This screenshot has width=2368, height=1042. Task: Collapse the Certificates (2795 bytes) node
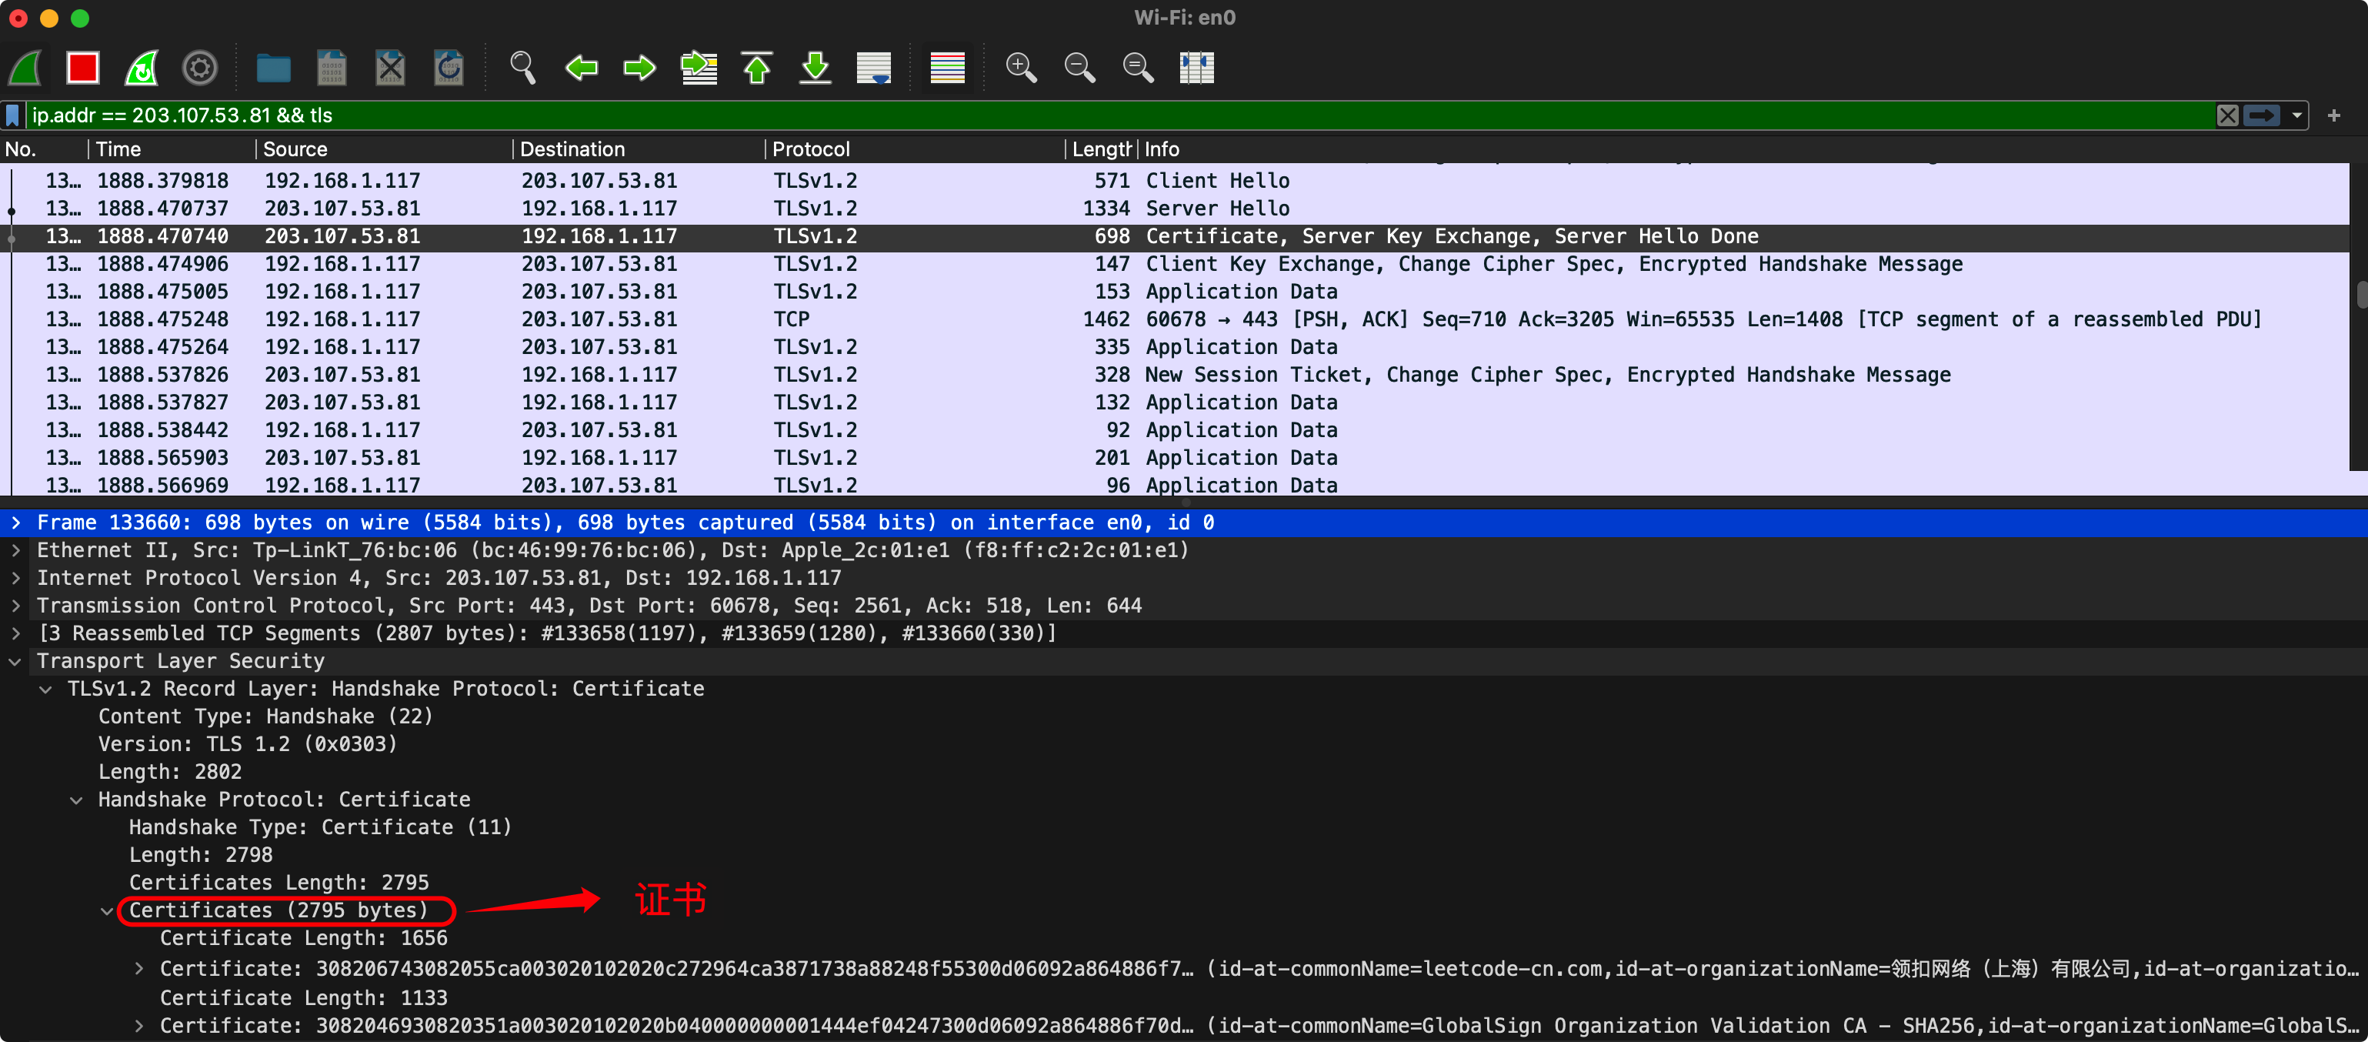point(108,910)
